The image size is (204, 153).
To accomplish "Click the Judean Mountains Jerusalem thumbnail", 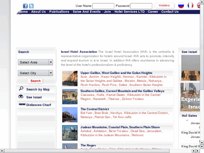I will pos(70,133).
